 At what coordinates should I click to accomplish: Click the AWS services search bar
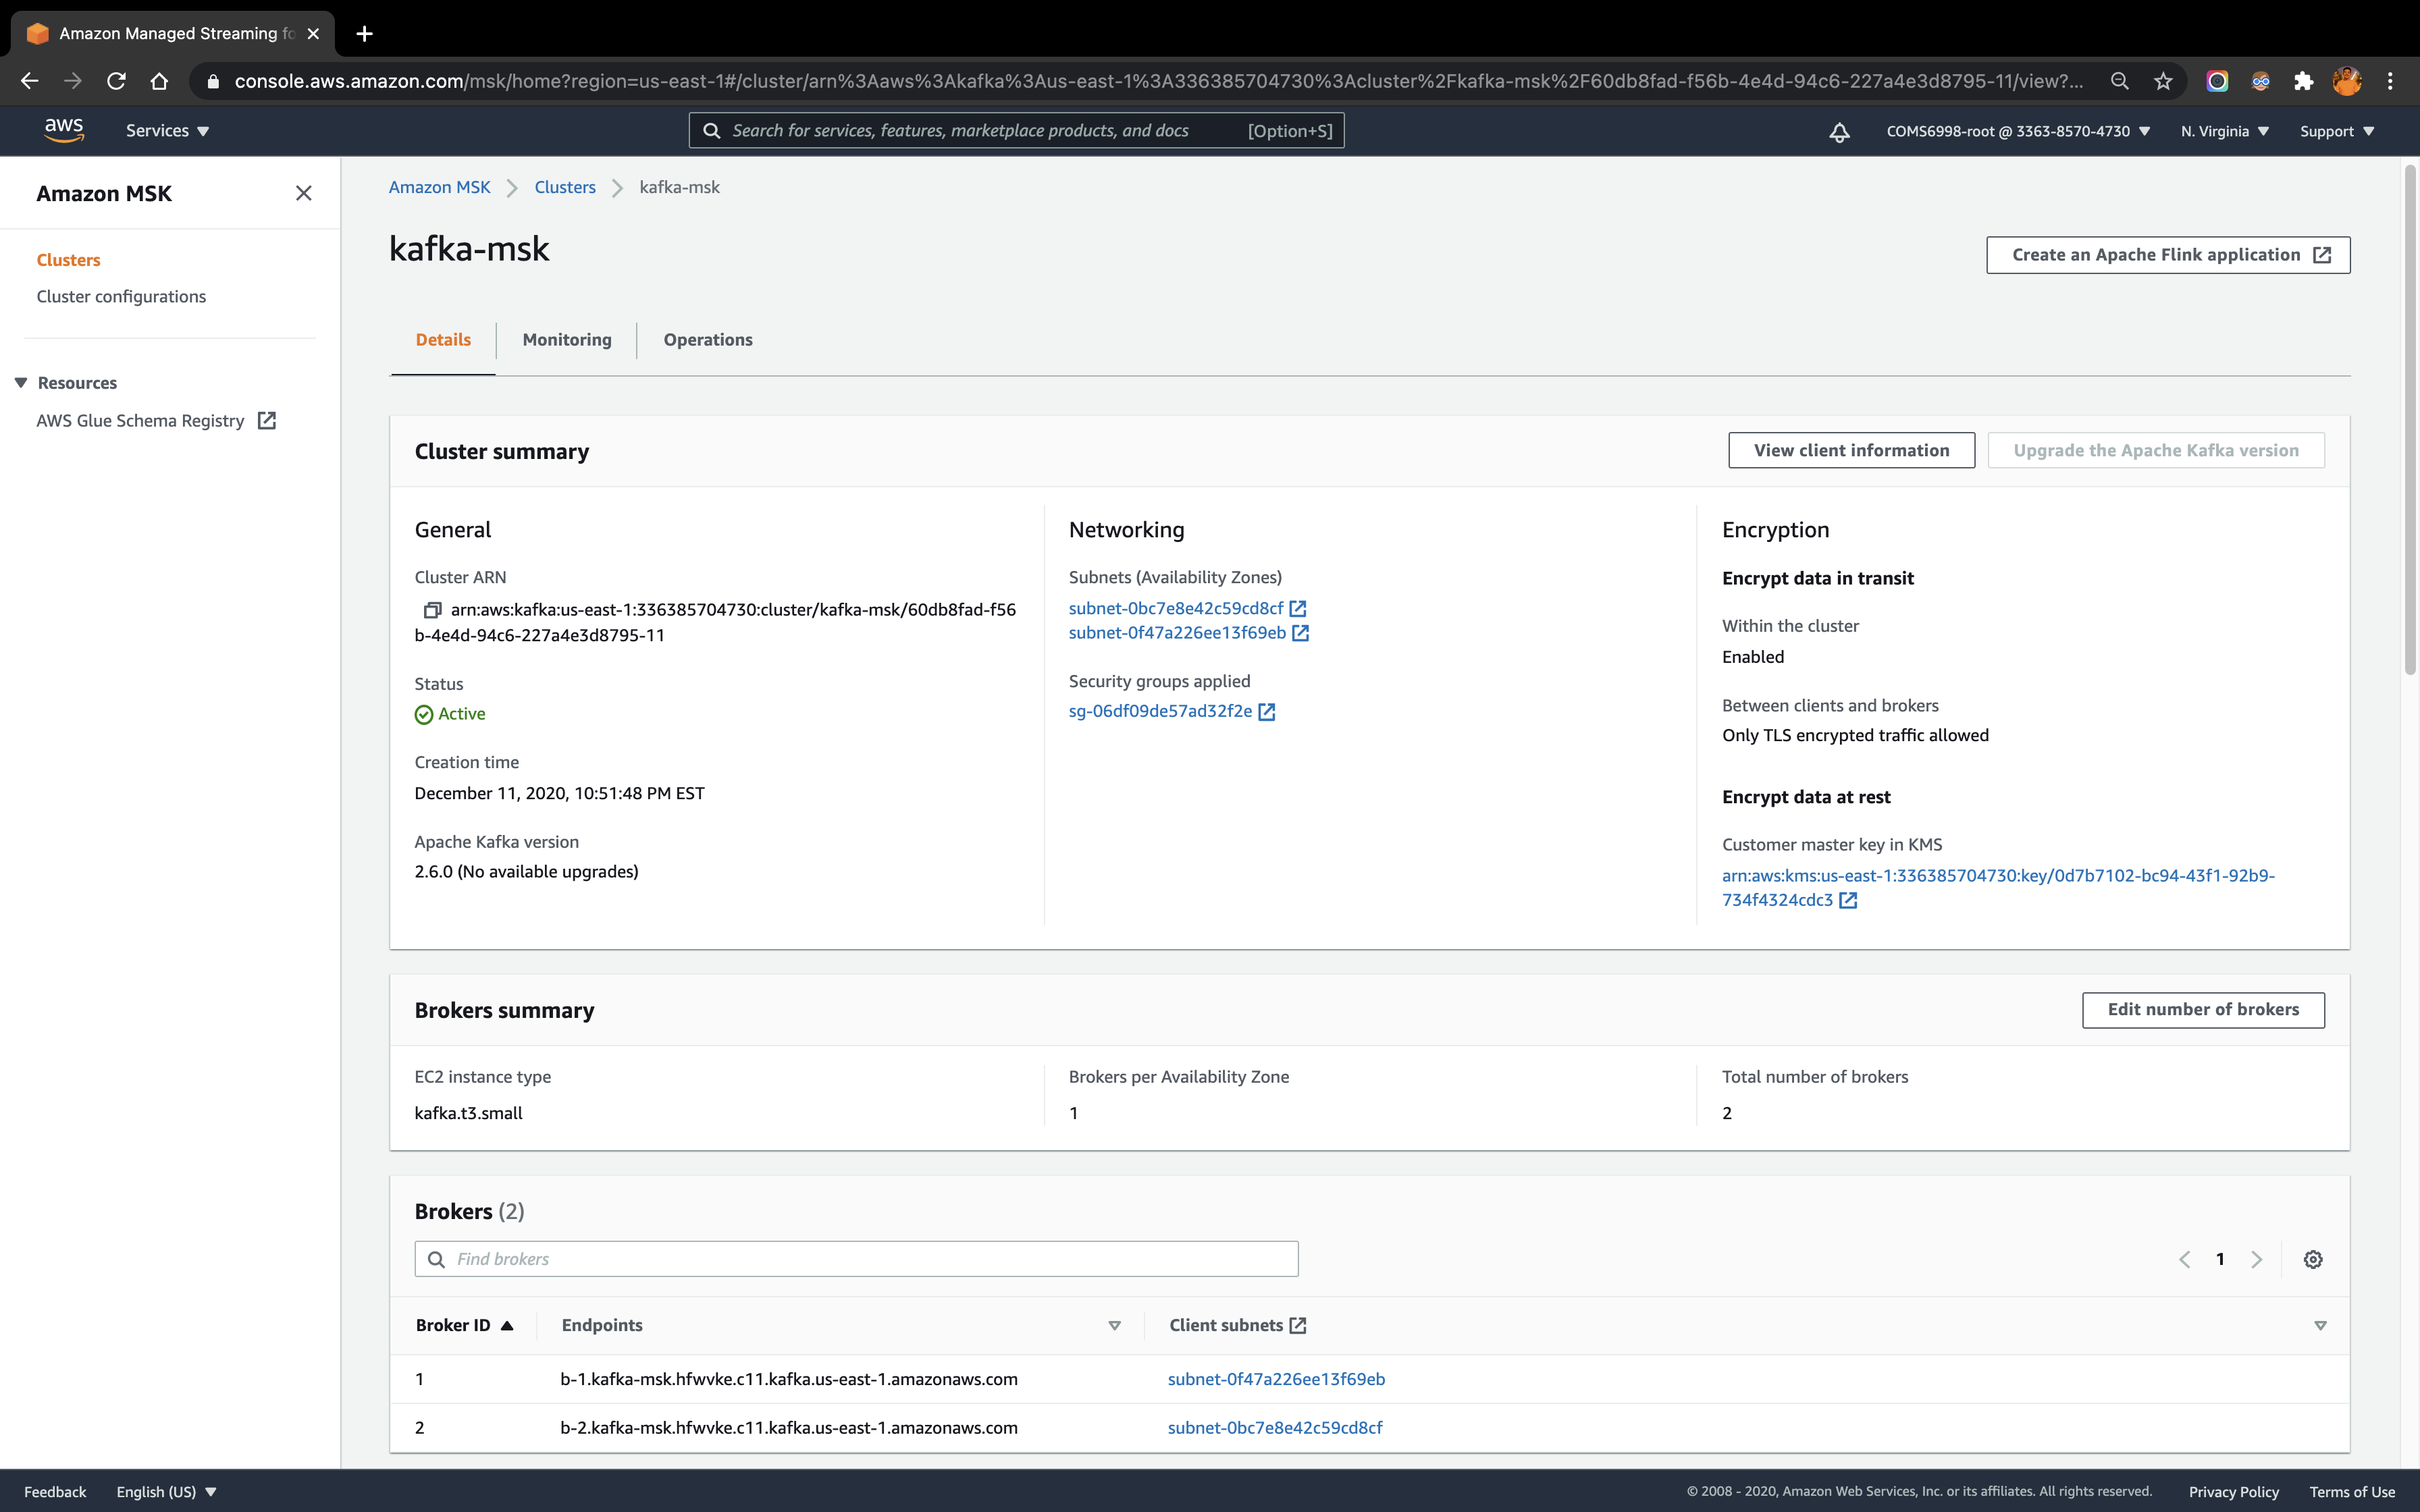pyautogui.click(x=1016, y=131)
